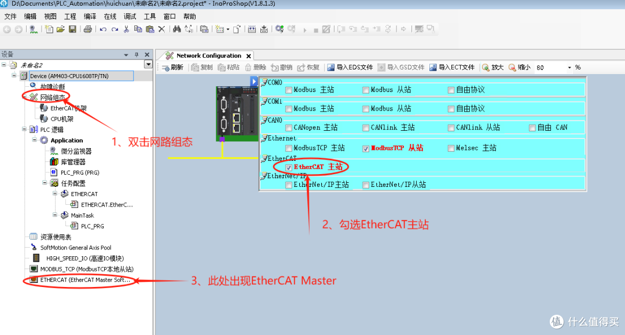This screenshot has width=625, height=335.
Task: Click the New file toolbar icon
Action: (49, 29)
